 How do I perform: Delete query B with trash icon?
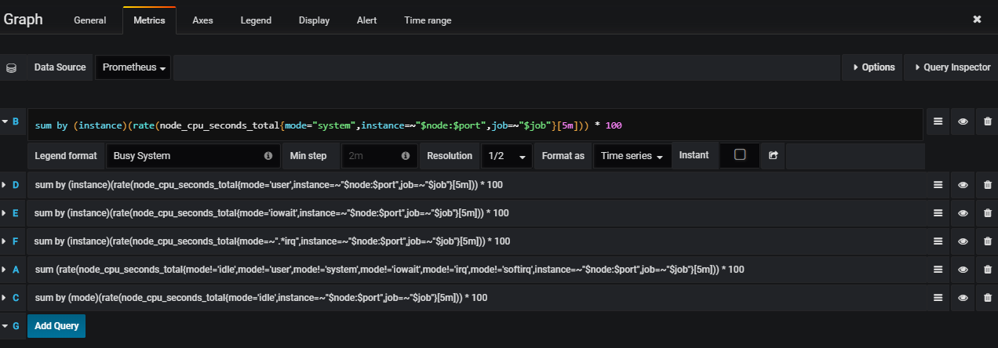pos(987,121)
